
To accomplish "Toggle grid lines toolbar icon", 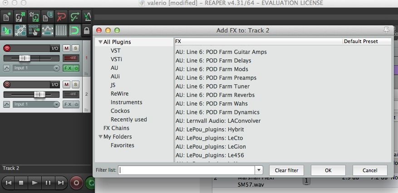I will (61, 31).
